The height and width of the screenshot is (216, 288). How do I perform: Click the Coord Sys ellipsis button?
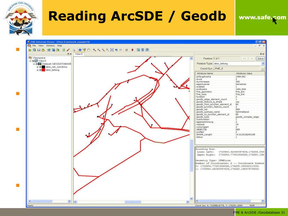click(x=263, y=69)
